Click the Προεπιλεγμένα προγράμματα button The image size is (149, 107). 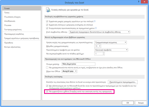tap(123, 82)
